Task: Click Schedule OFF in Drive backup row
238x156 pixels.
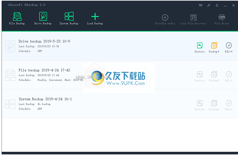Action: 40,51
